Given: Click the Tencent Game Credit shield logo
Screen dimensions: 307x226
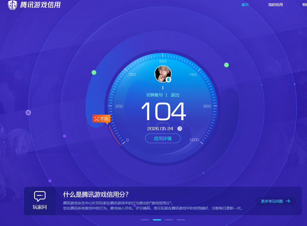Looking at the screenshot, I should [x=12, y=5].
